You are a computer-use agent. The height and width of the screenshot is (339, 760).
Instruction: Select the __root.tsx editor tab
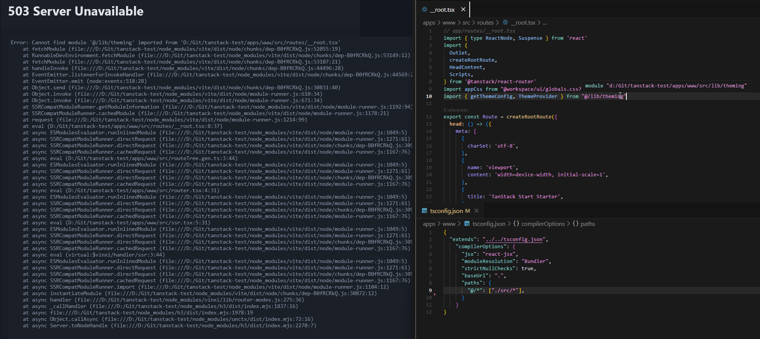coord(442,9)
